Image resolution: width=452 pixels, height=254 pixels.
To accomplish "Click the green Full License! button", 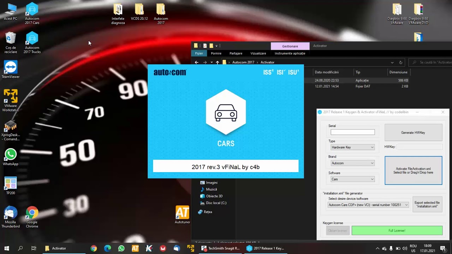I will point(397,230).
